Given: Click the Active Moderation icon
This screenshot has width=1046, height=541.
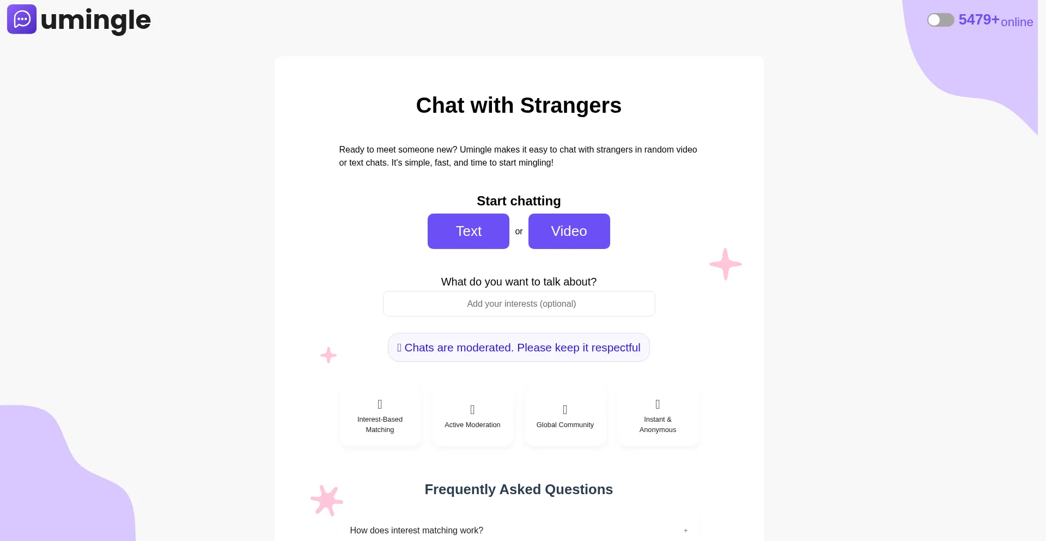Looking at the screenshot, I should pyautogui.click(x=472, y=410).
